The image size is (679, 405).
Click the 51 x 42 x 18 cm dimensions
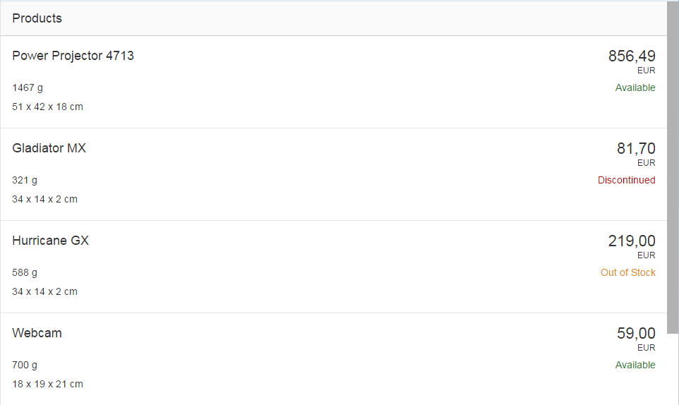point(47,107)
